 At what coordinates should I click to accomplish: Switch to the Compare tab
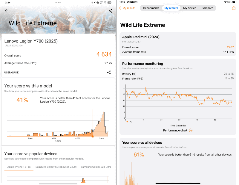(207, 8)
